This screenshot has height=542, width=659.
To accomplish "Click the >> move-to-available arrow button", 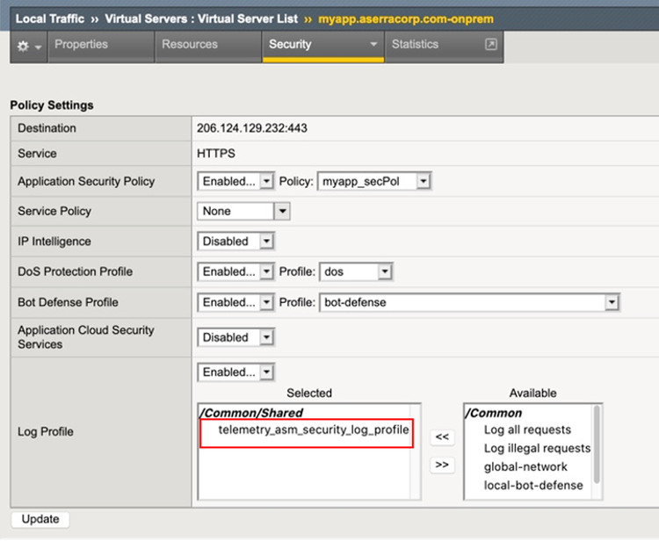I will click(x=443, y=465).
